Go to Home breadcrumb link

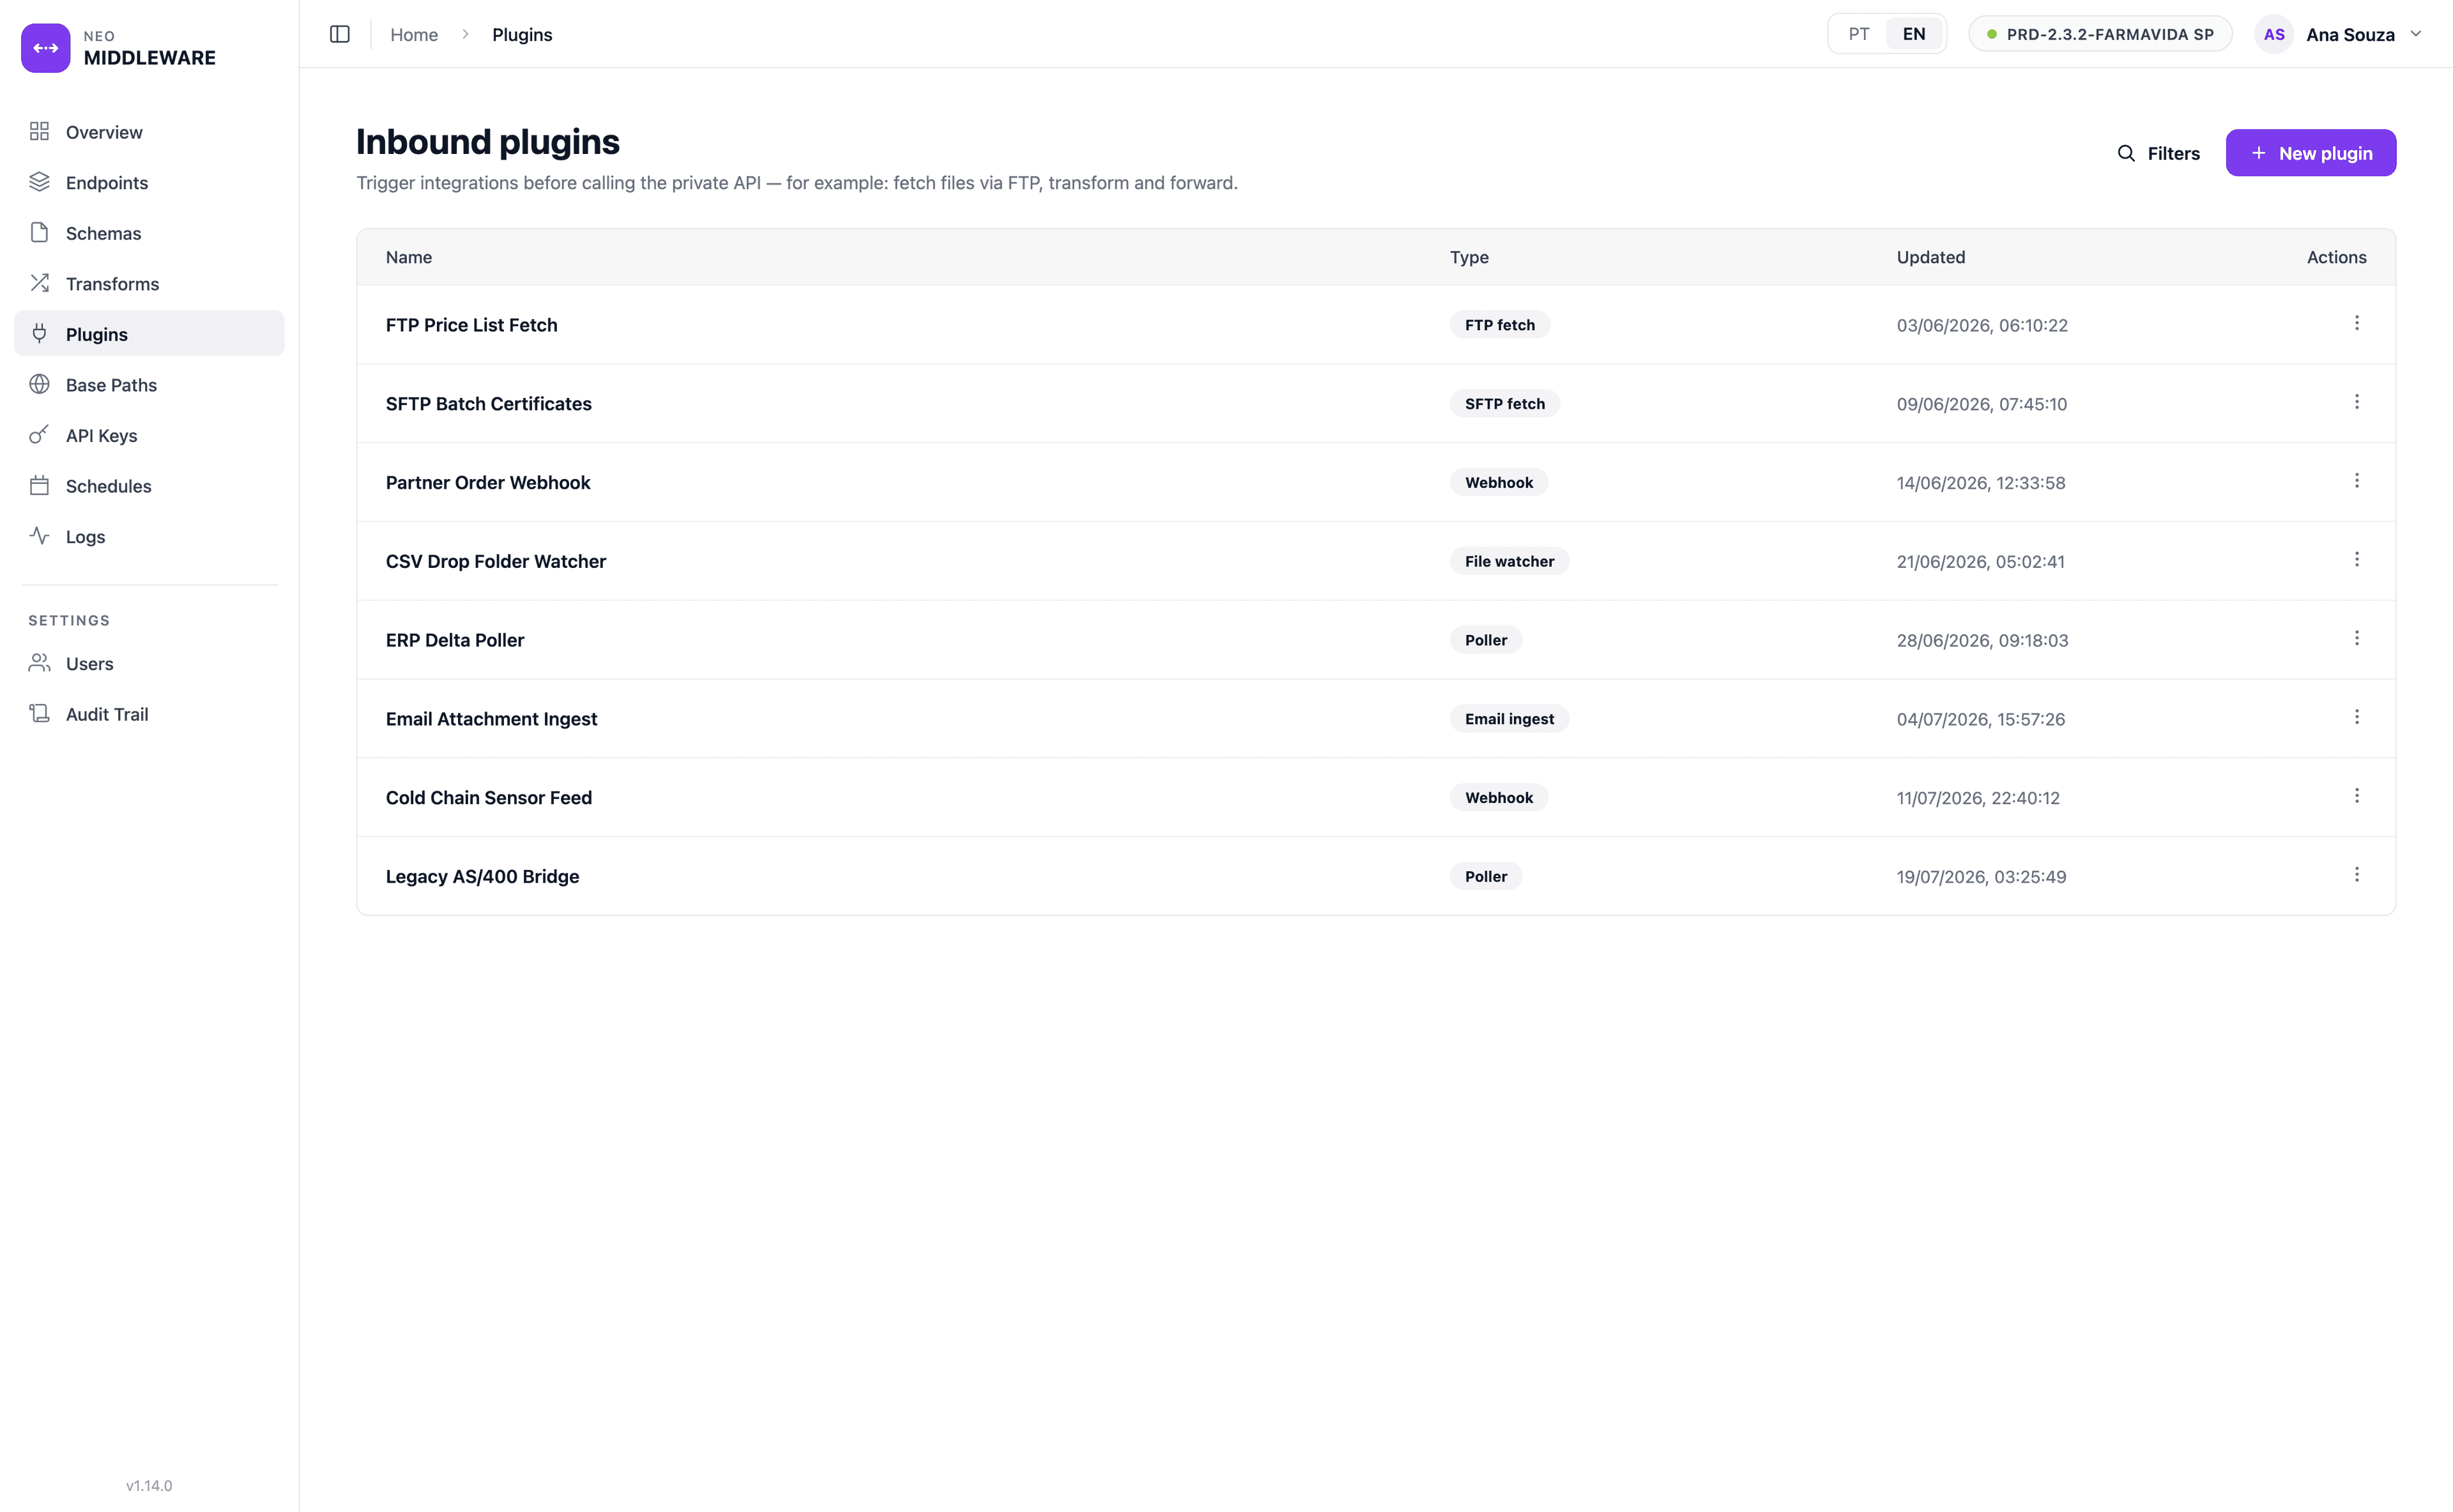click(414, 34)
